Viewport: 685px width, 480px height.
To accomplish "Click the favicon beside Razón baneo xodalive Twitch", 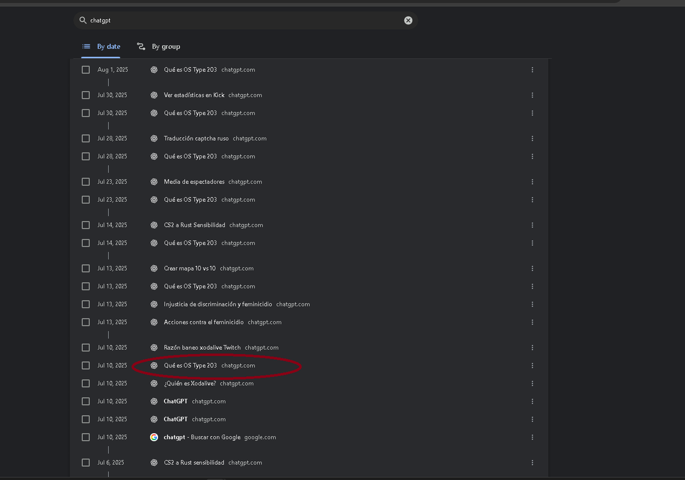I will coord(154,348).
